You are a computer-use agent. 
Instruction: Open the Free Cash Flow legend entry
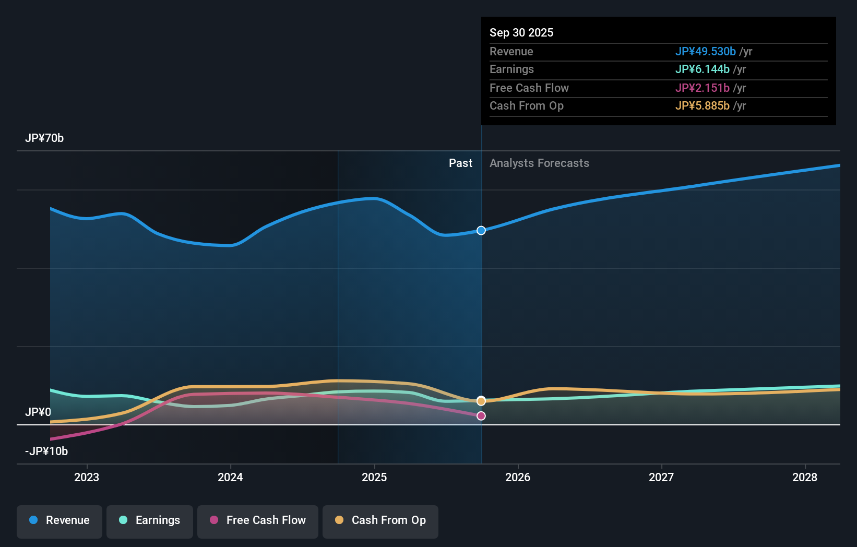[x=258, y=520]
